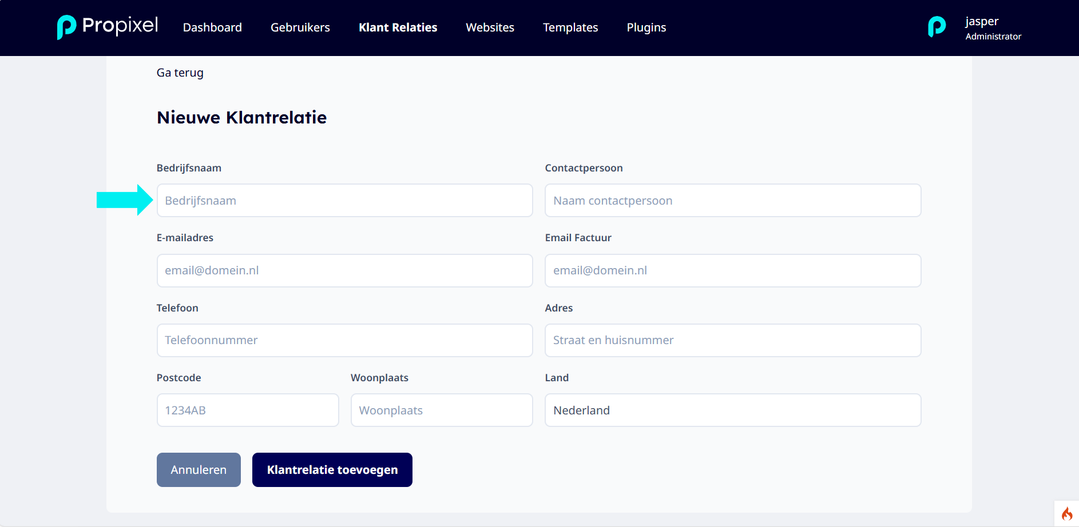Select the E-mailadres input box

345,270
